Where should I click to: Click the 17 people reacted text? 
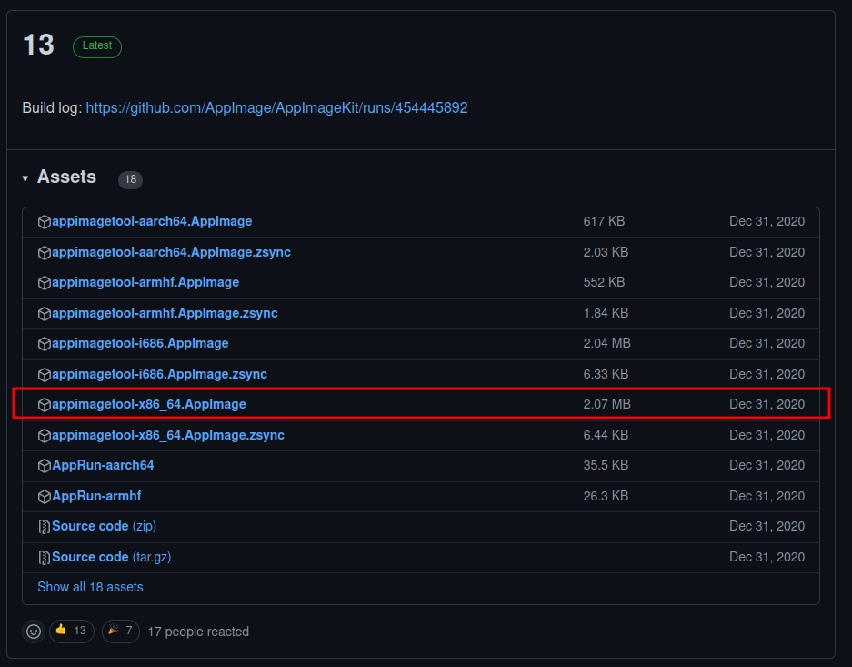pyautogui.click(x=198, y=632)
